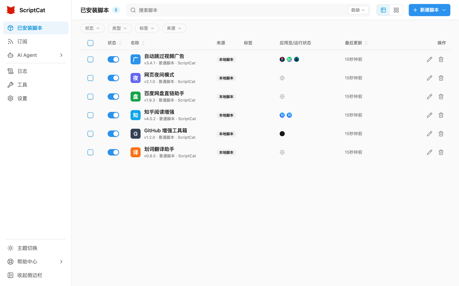Image resolution: width=459 pixels, height=286 pixels.
Task: Open 日志 page
Action: [36, 71]
